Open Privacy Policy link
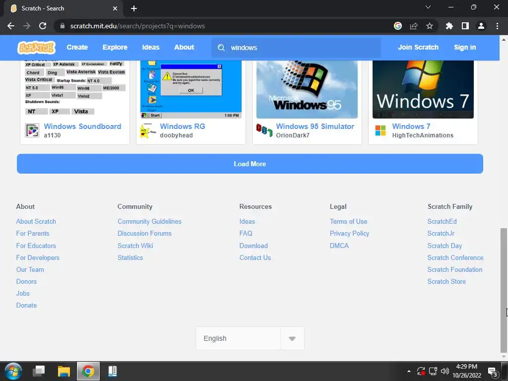The width and height of the screenshot is (508, 381). 349,234
